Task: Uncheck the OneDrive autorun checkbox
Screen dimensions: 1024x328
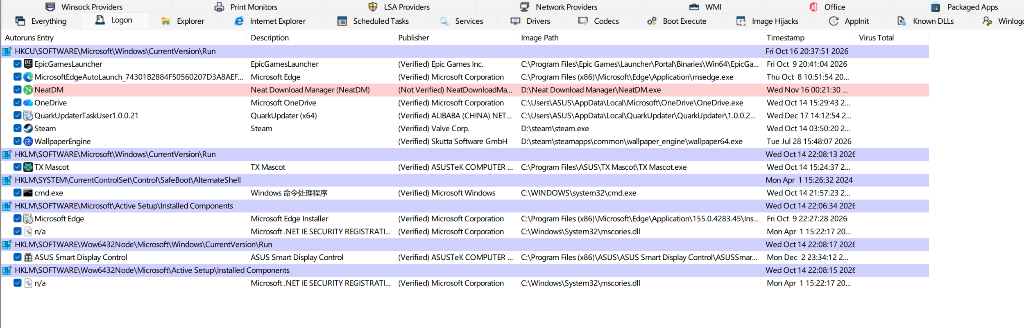Action: pos(17,103)
